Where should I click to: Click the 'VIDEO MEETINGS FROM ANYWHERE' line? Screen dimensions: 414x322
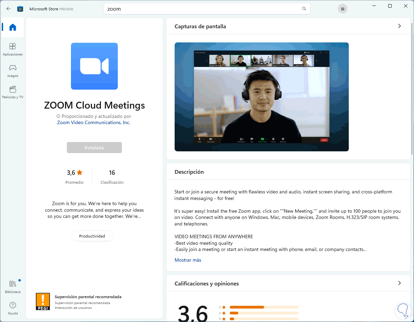point(214,237)
